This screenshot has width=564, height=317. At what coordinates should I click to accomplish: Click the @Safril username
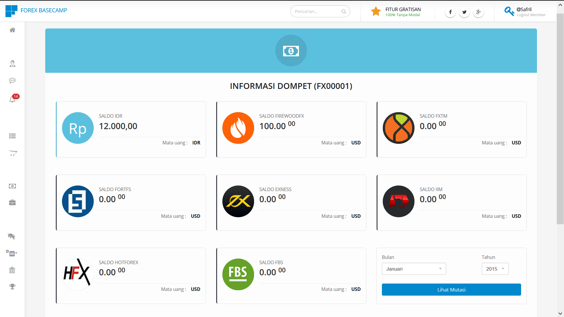[524, 9]
